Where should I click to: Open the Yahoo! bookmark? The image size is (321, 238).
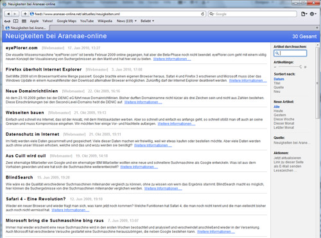(48, 21)
